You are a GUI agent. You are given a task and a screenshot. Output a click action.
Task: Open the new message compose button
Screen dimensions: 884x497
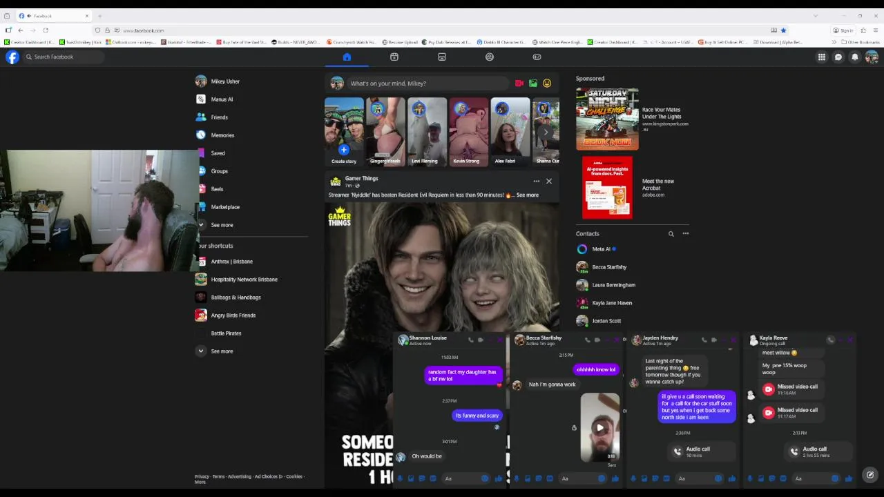[870, 475]
